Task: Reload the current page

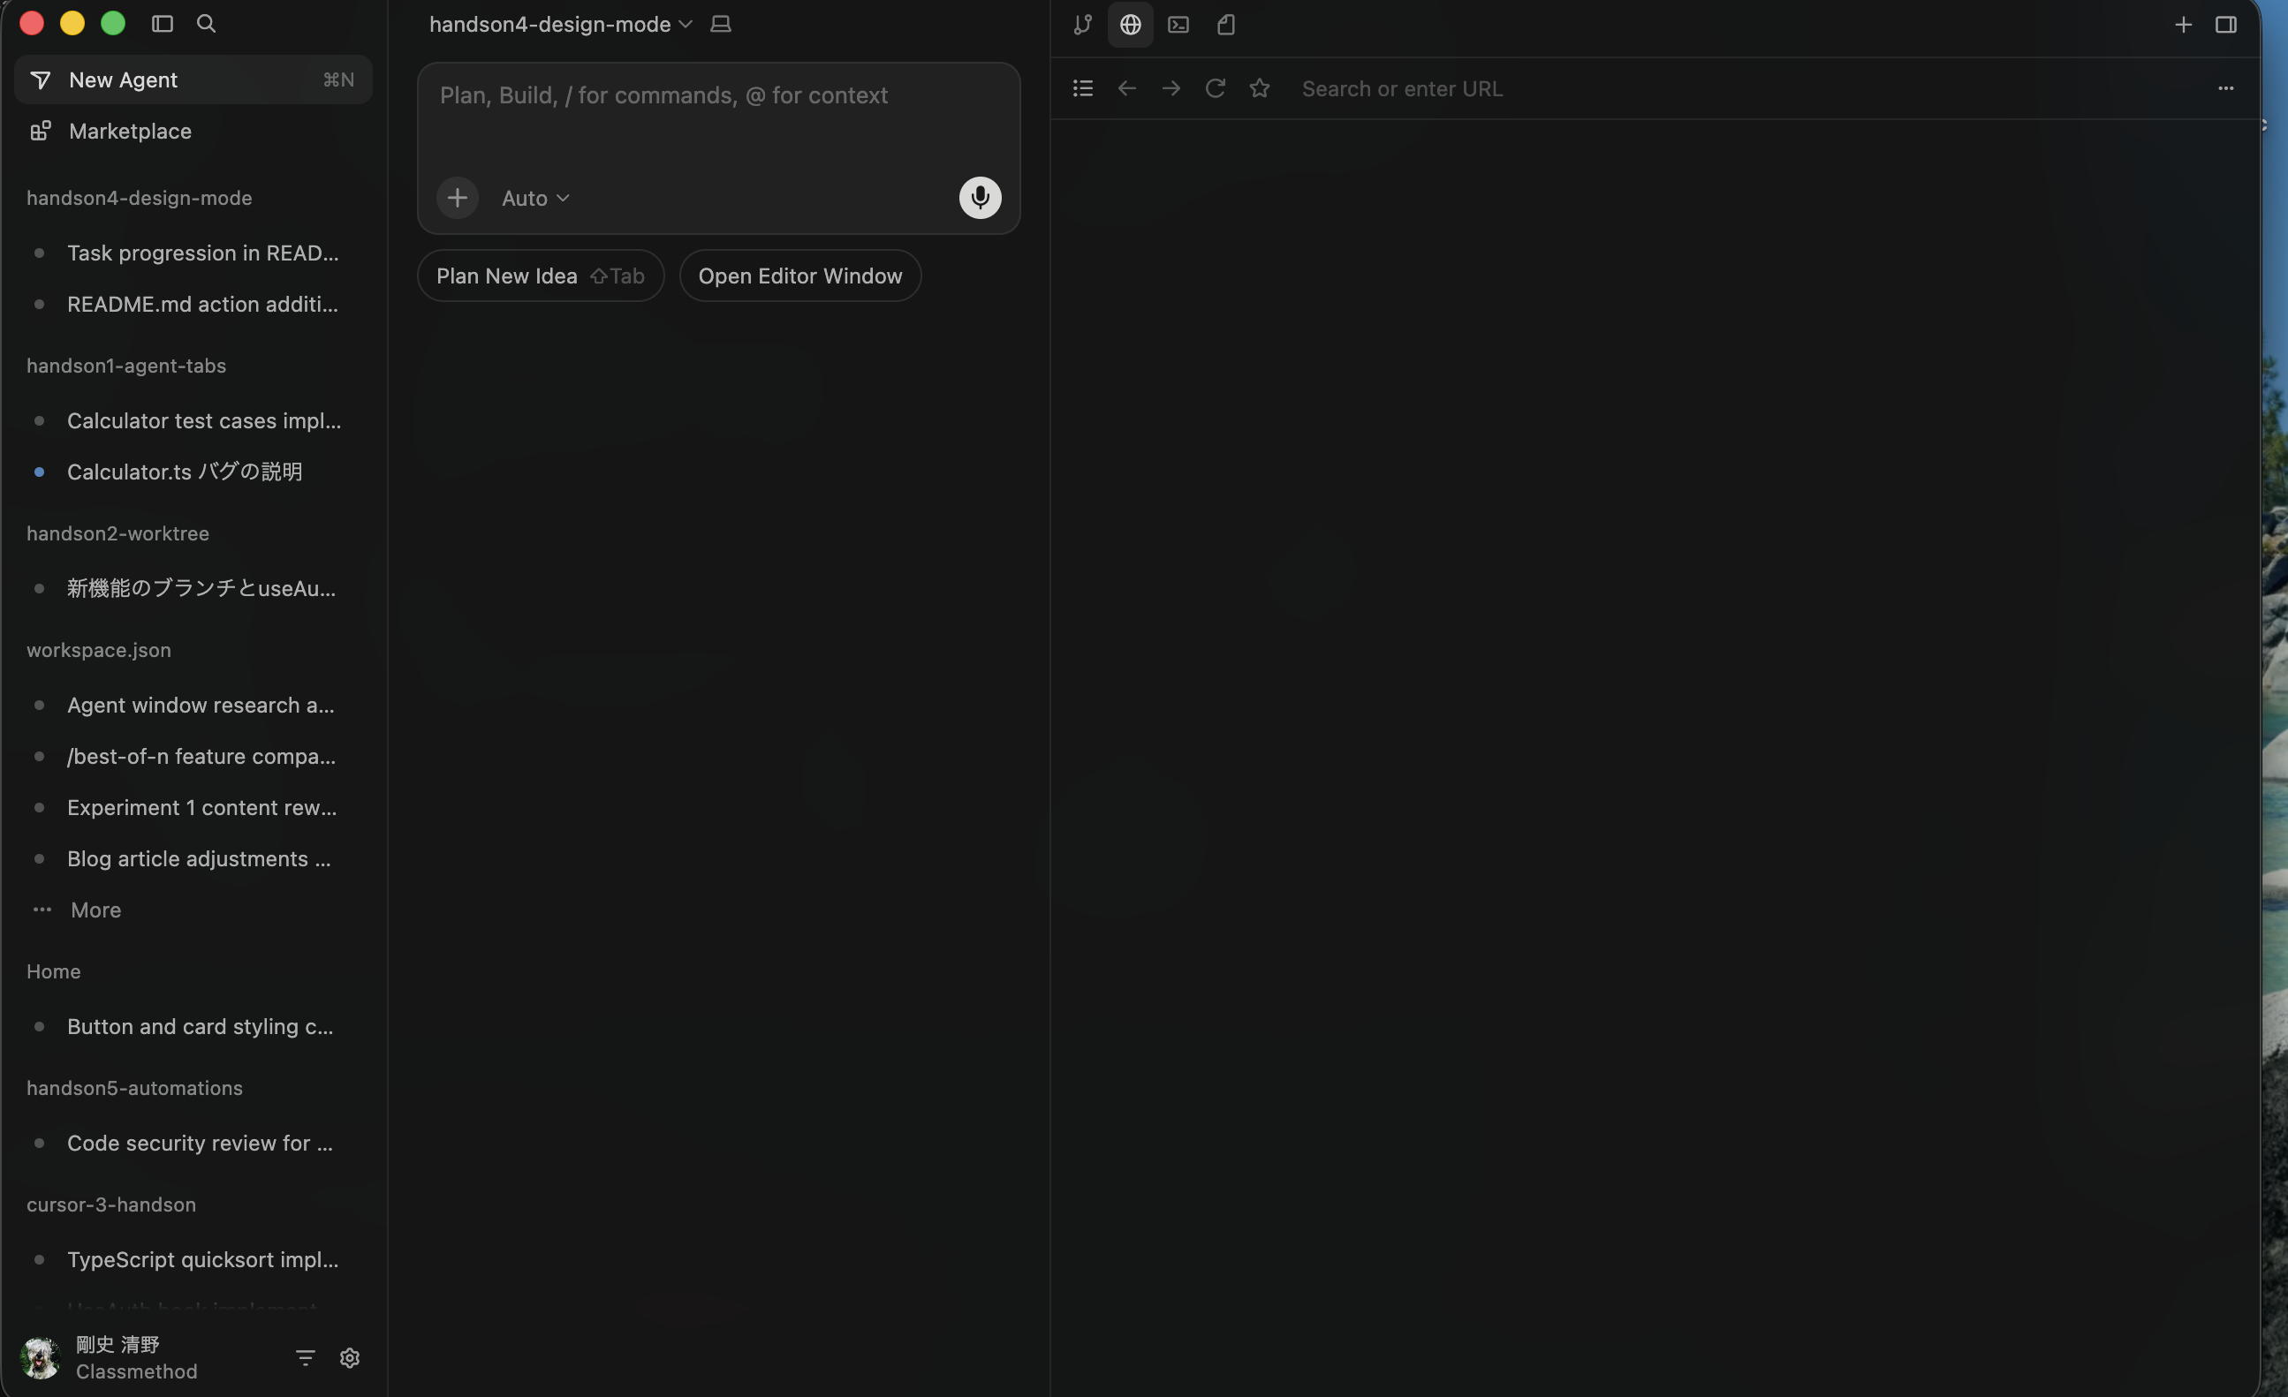Action: click(1215, 88)
